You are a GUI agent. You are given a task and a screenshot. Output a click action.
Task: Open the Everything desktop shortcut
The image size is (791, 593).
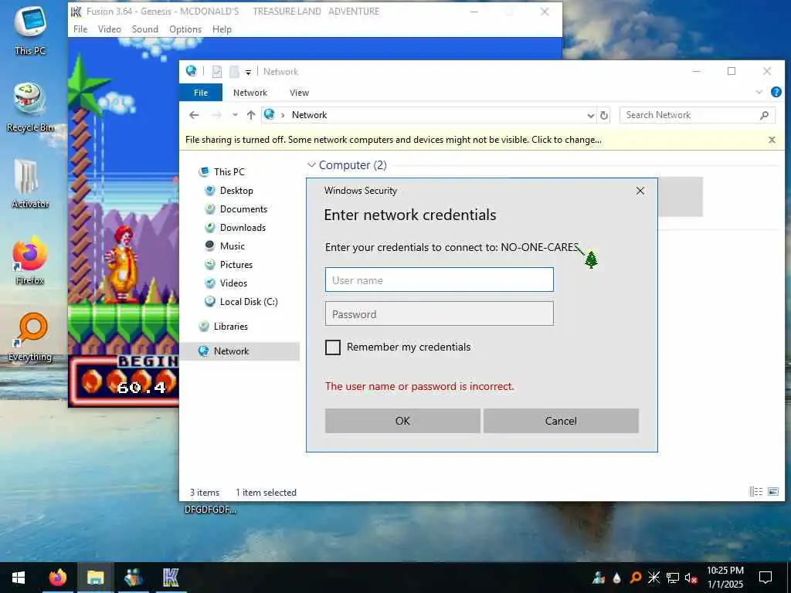(30, 337)
